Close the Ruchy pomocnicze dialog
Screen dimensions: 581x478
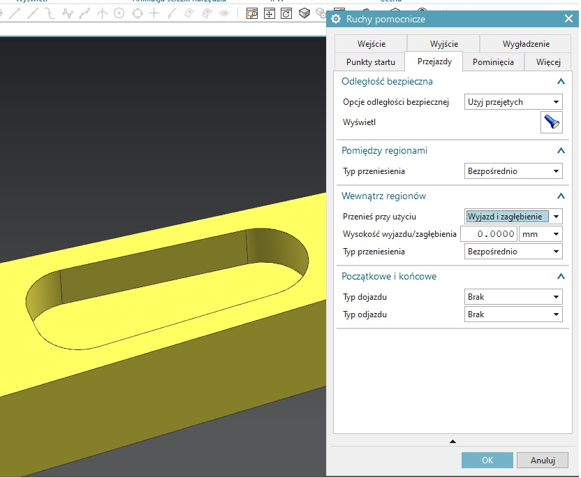[568, 19]
